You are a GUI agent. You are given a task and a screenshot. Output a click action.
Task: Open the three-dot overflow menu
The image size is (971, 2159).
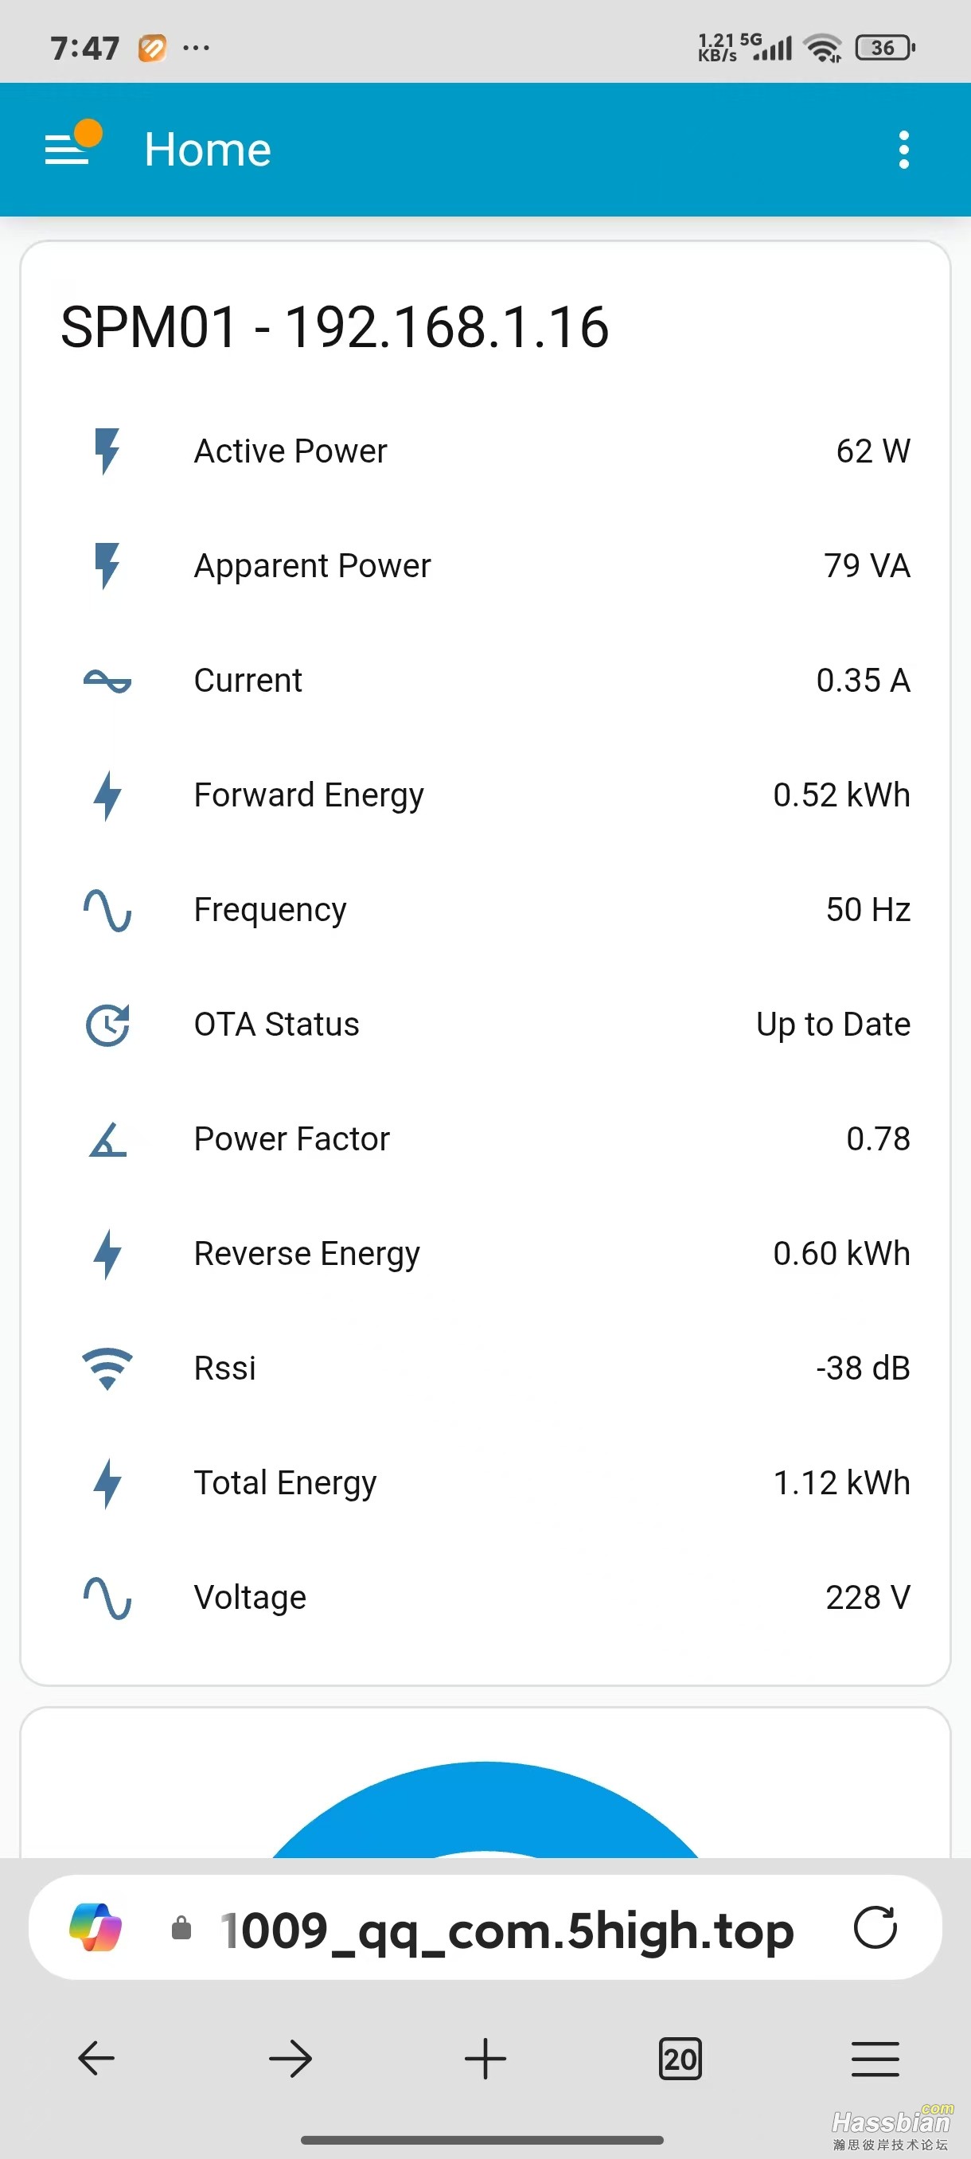pyautogui.click(x=903, y=150)
